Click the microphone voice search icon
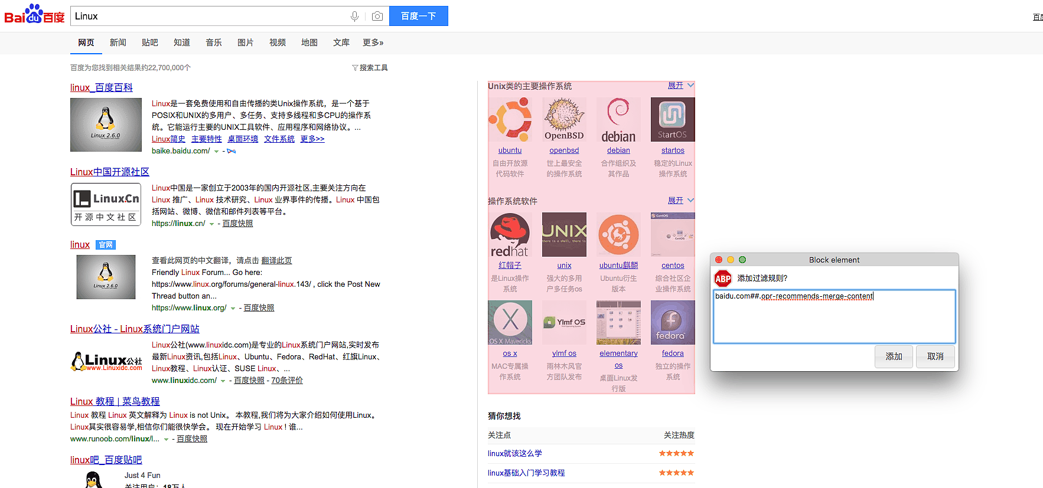This screenshot has height=488, width=1043. point(354,17)
